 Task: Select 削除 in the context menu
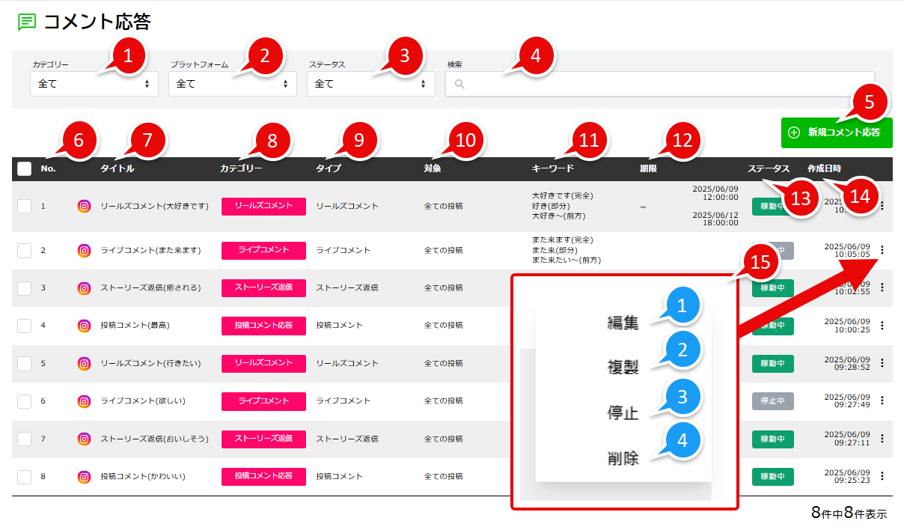[x=623, y=459]
